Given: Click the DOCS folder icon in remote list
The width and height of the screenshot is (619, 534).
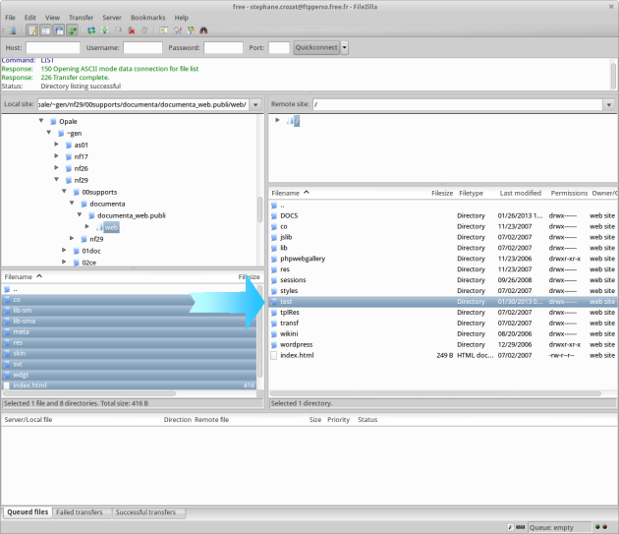Looking at the screenshot, I should tap(274, 215).
